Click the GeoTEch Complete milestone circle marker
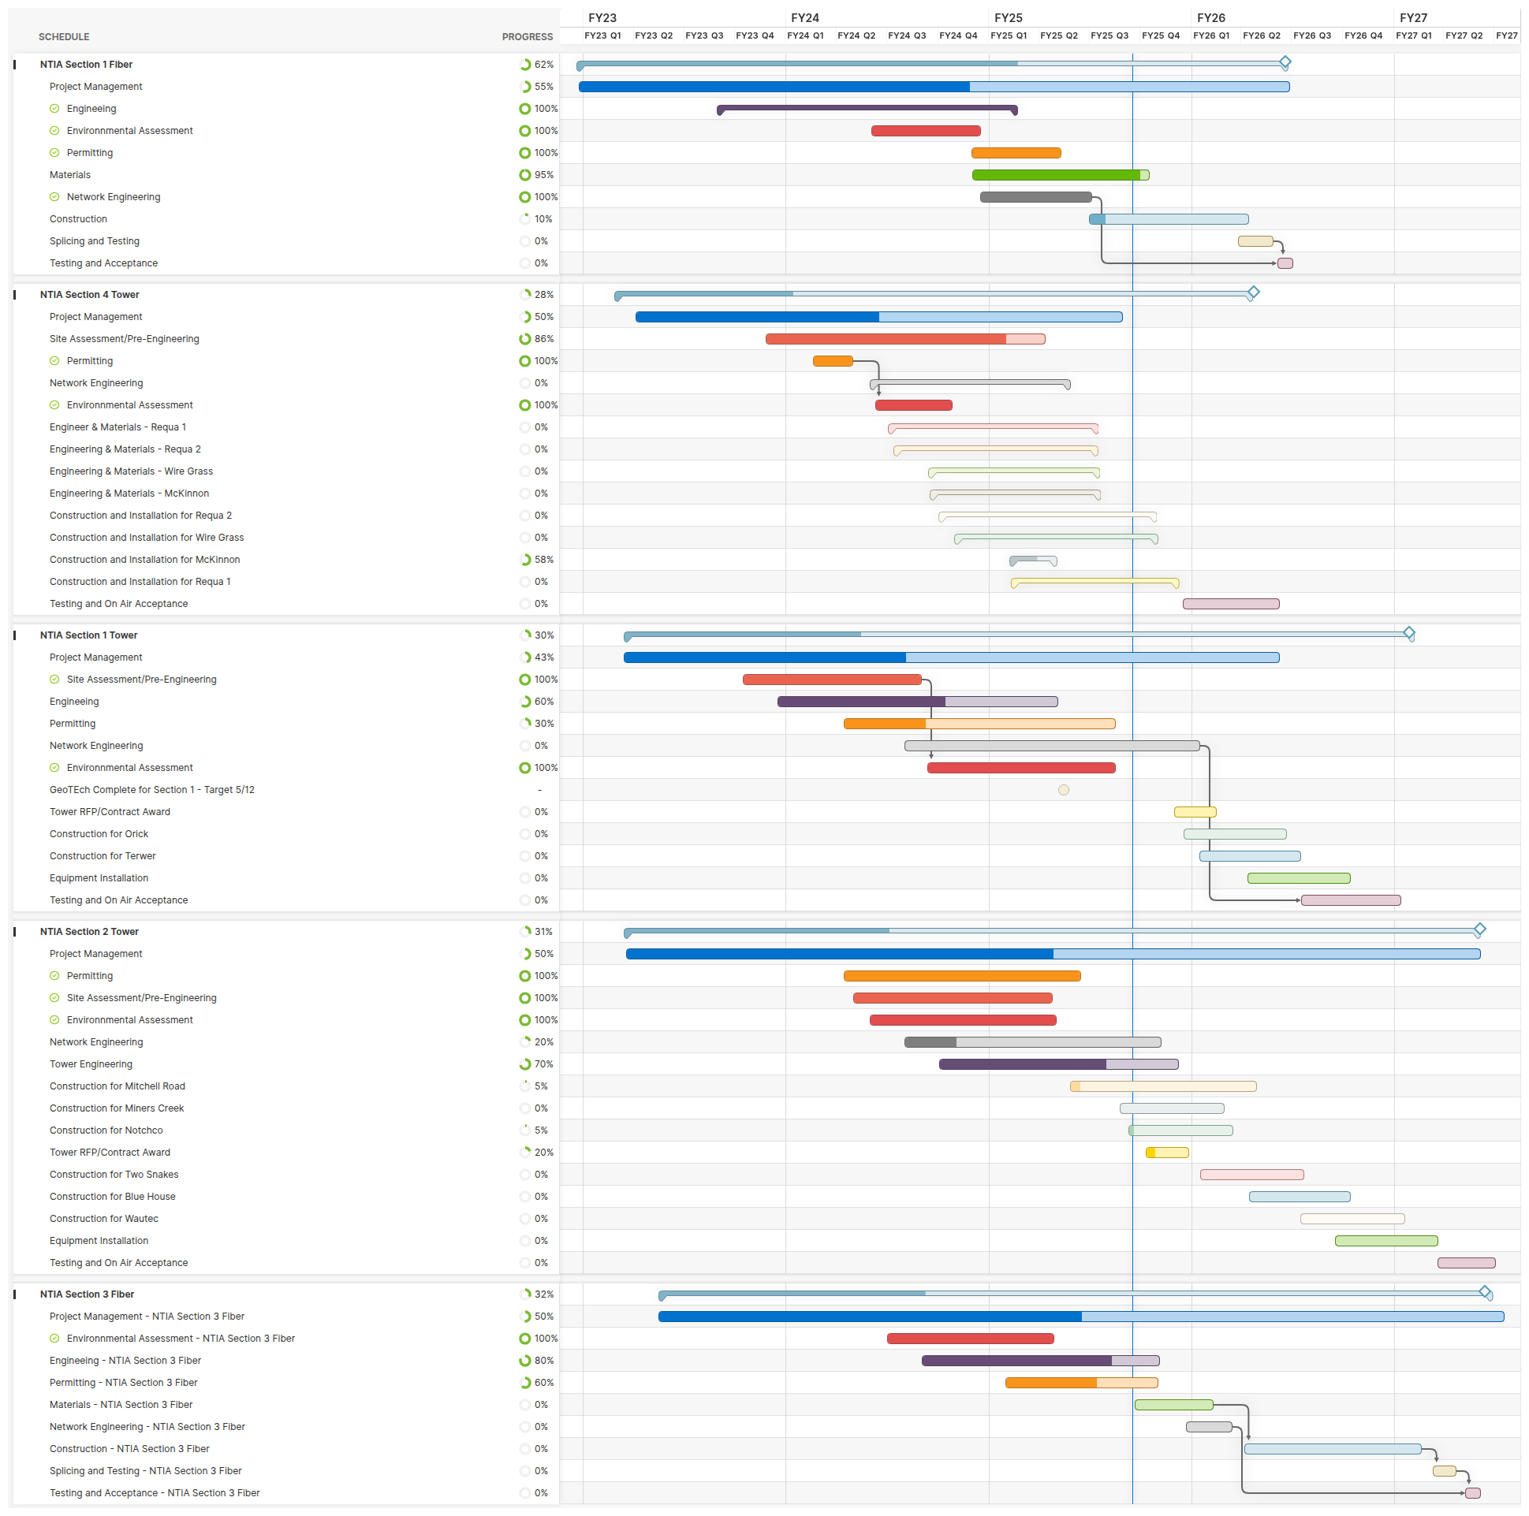This screenshot has height=1516, width=1529. coord(1064,790)
